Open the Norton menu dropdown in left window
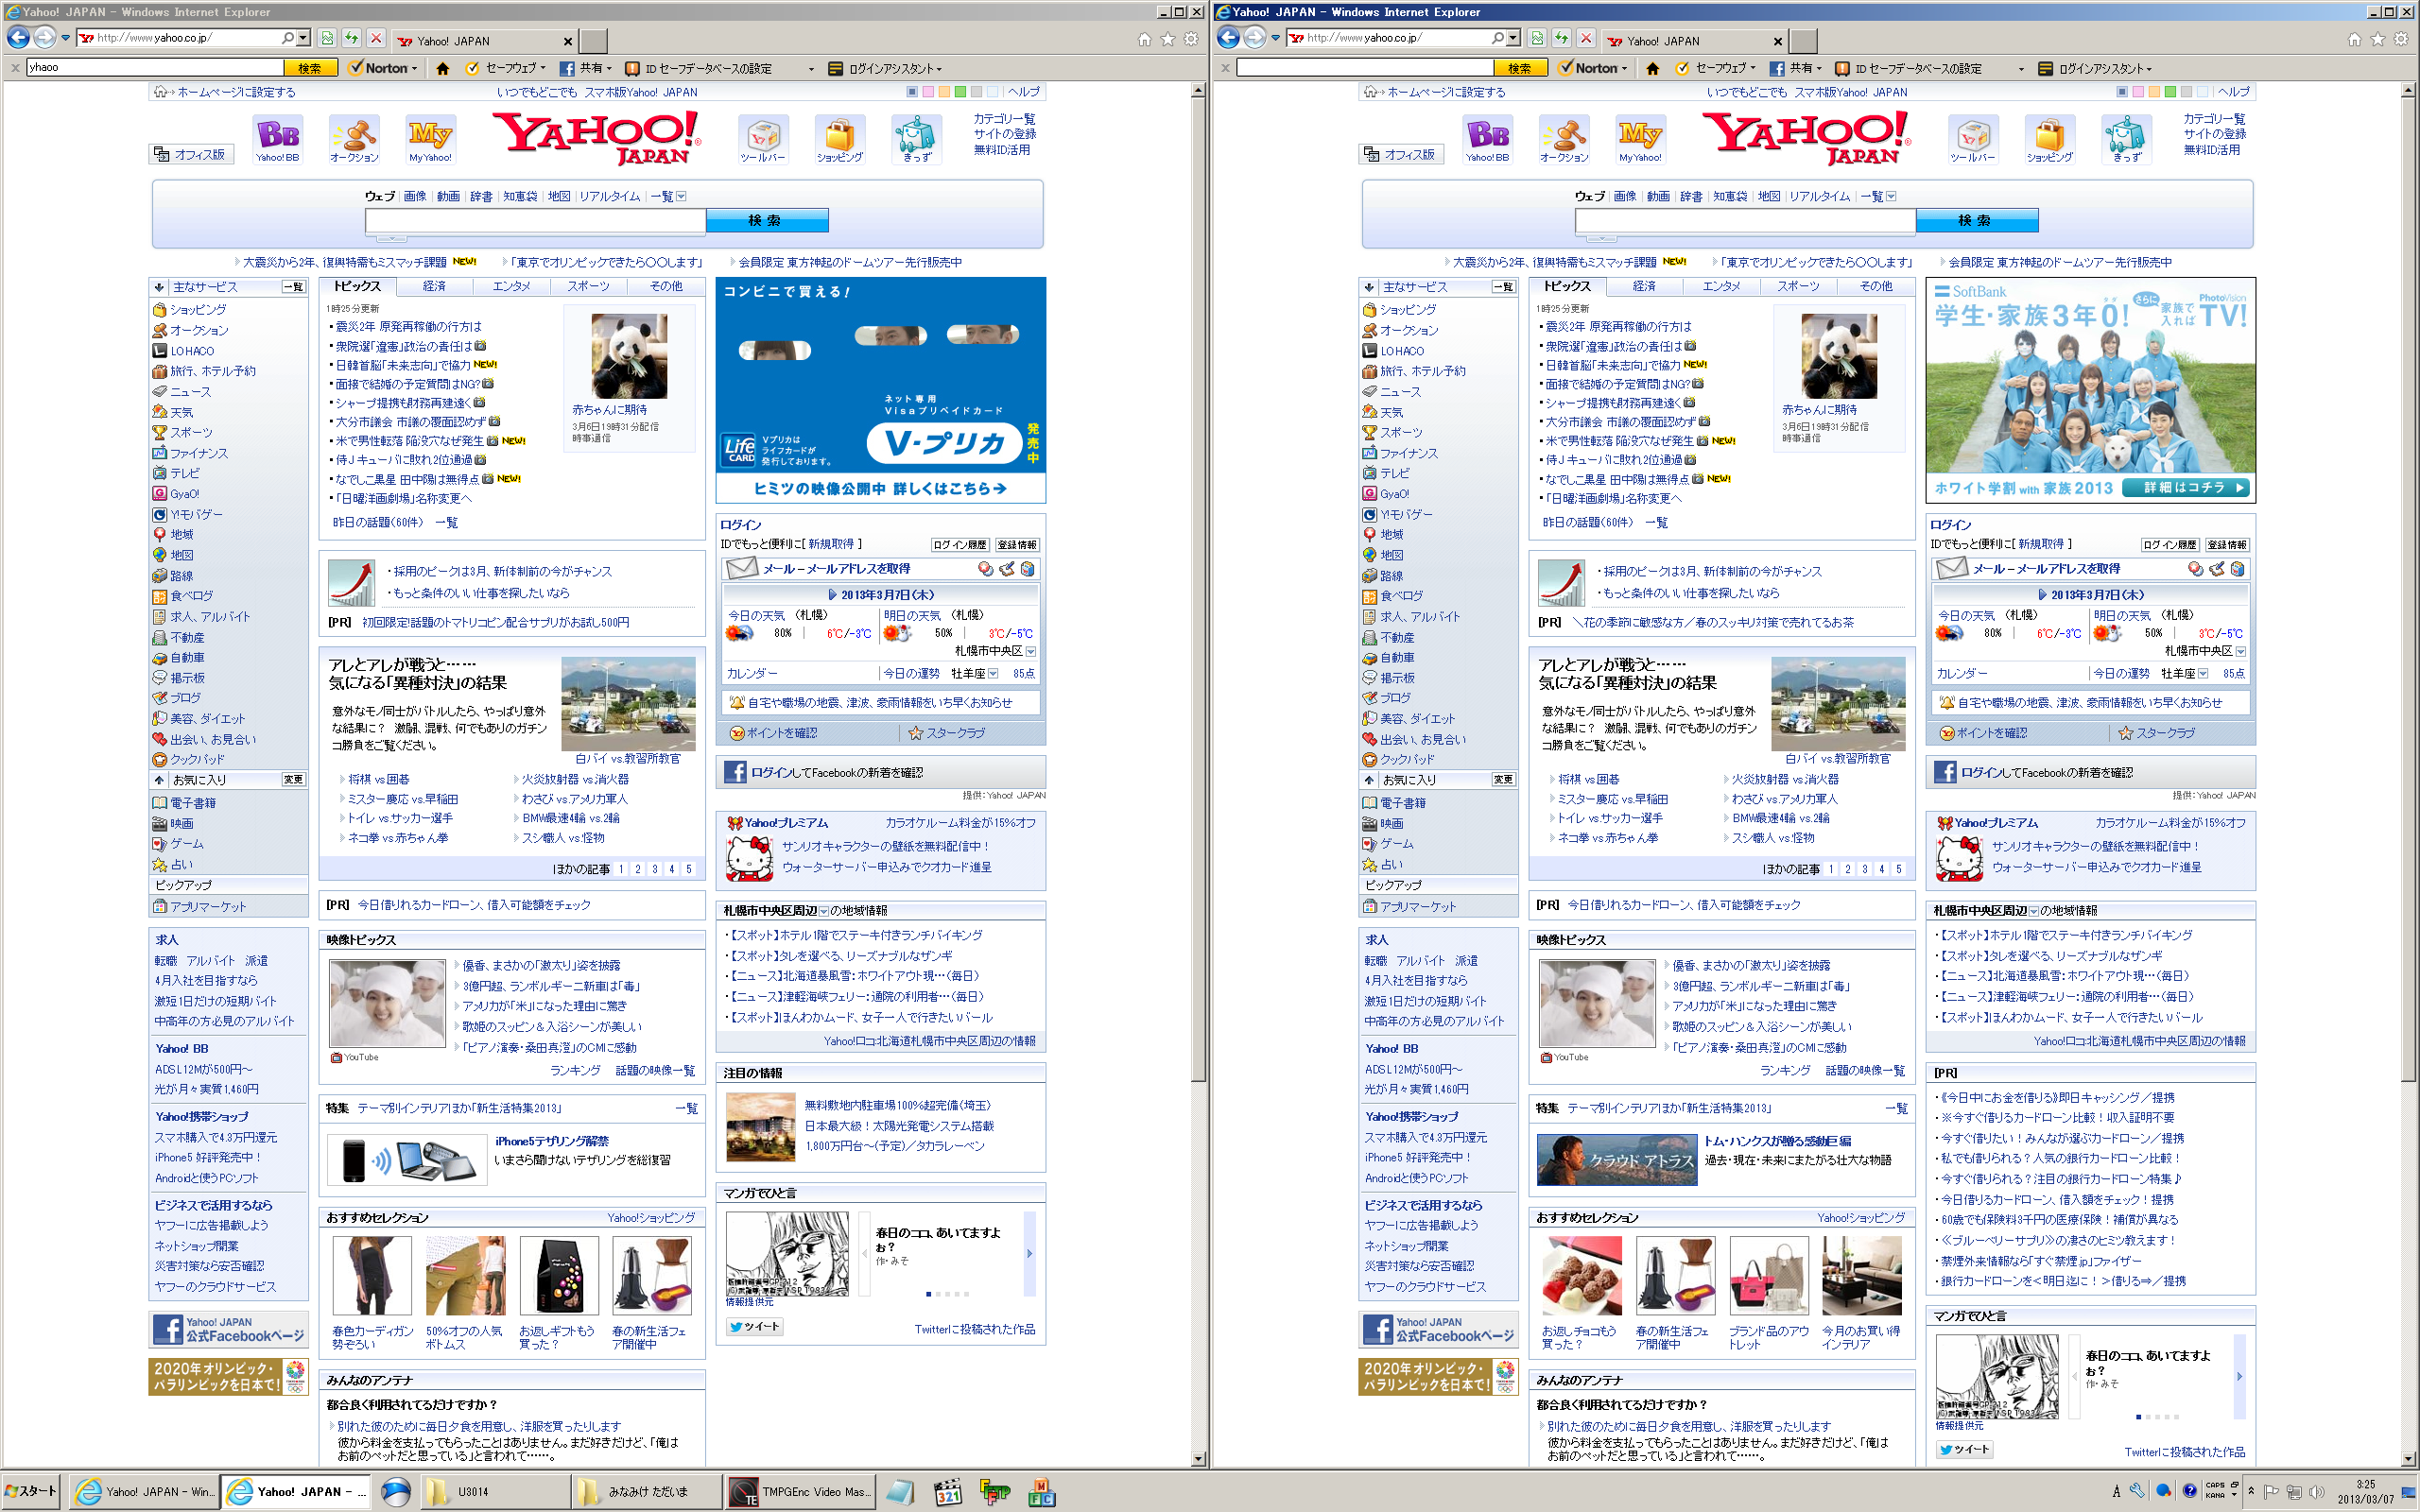2420x1512 pixels. (x=414, y=69)
